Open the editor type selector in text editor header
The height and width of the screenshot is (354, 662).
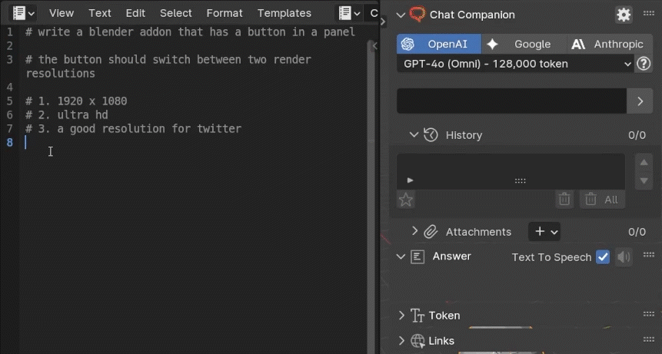click(x=24, y=13)
